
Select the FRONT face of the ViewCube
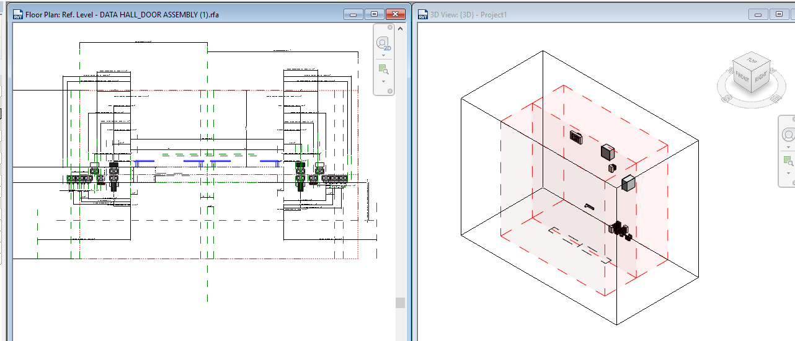743,78
